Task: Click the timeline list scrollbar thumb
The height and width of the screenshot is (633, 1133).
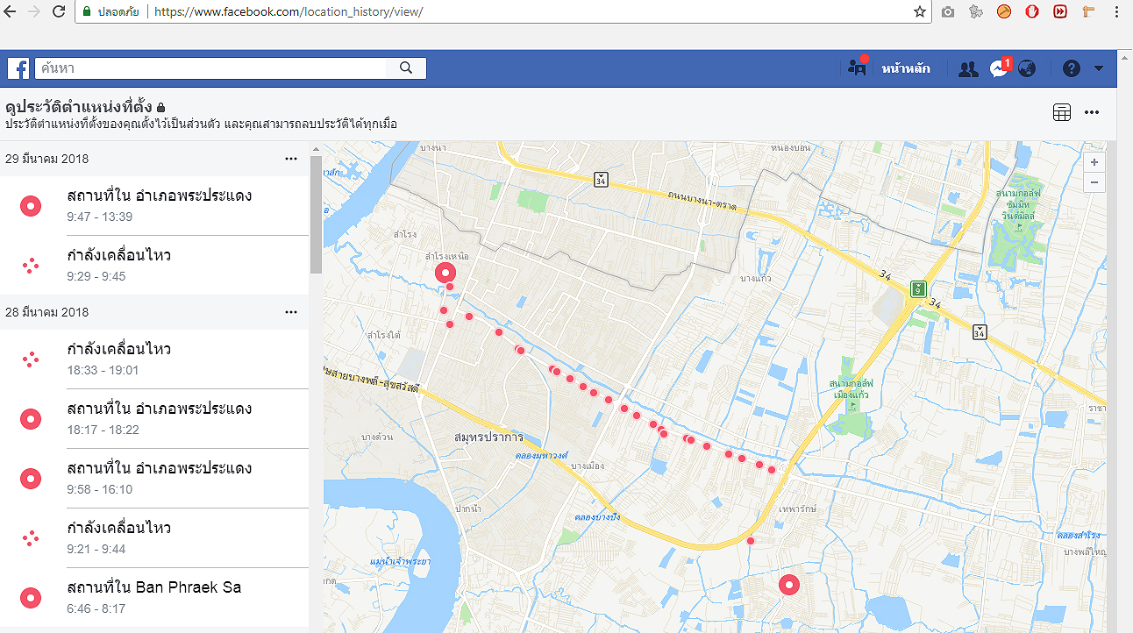Action: pyautogui.click(x=316, y=215)
